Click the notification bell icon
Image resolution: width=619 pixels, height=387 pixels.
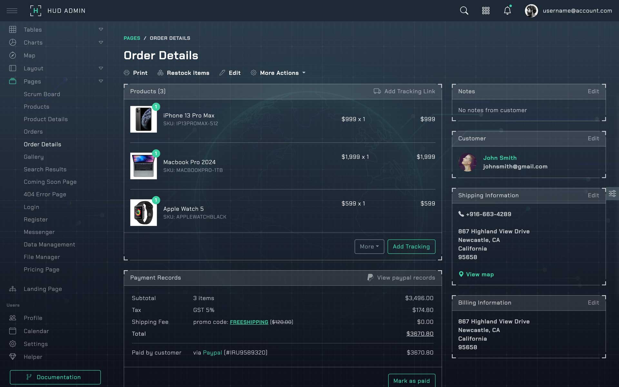[507, 11]
